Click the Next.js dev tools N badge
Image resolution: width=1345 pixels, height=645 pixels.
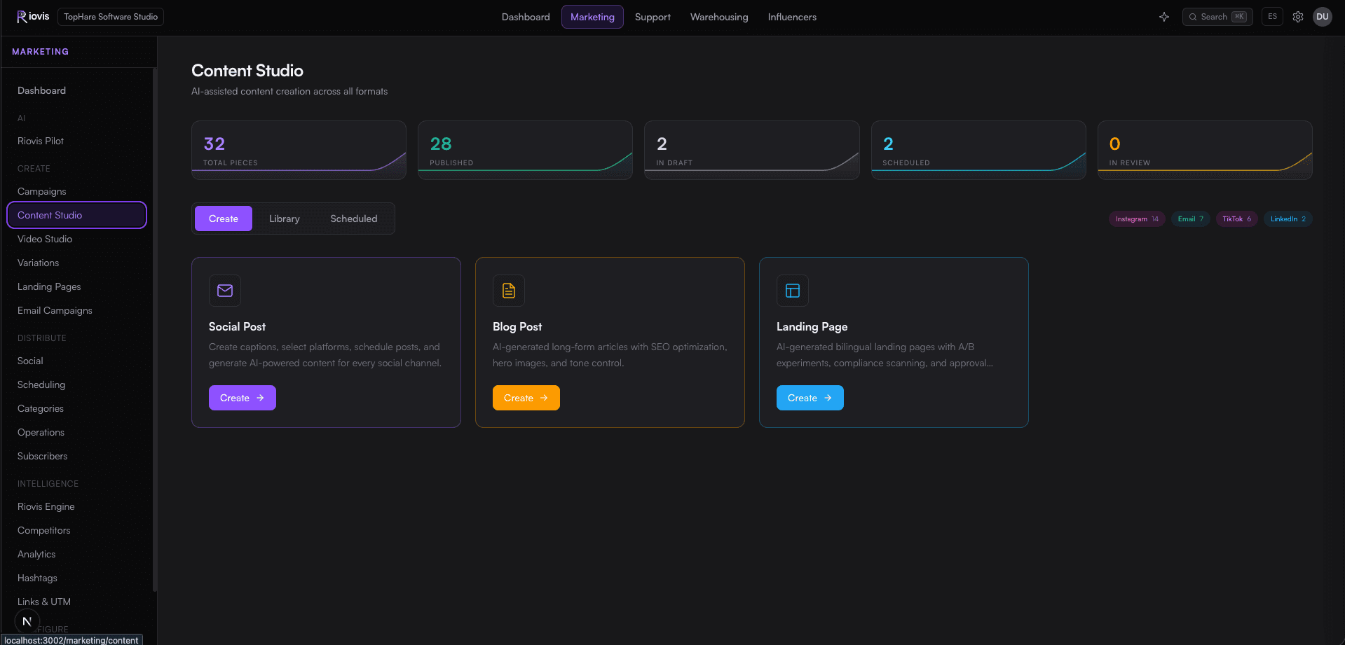[x=27, y=621]
